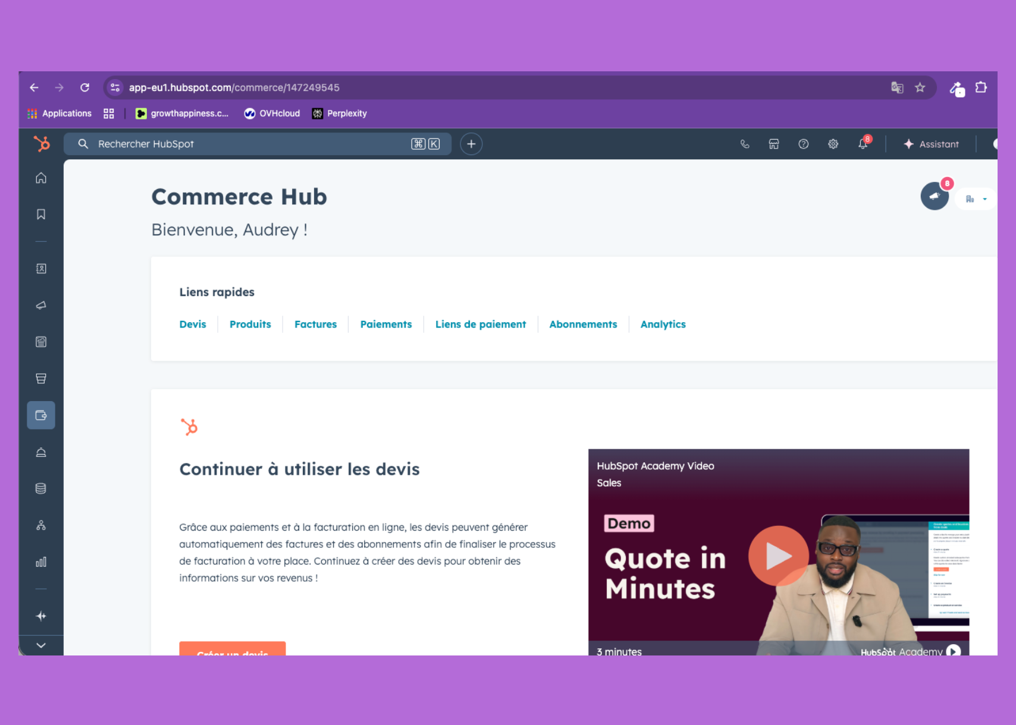1016x725 pixels.
Task: Open the Breeze AI sparkle sidebar icon
Action: tap(41, 616)
